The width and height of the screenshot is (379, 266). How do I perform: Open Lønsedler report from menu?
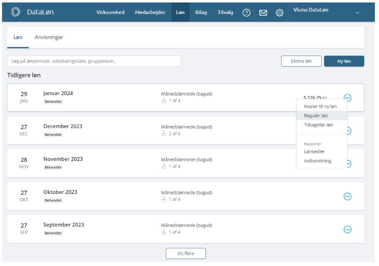(x=314, y=152)
